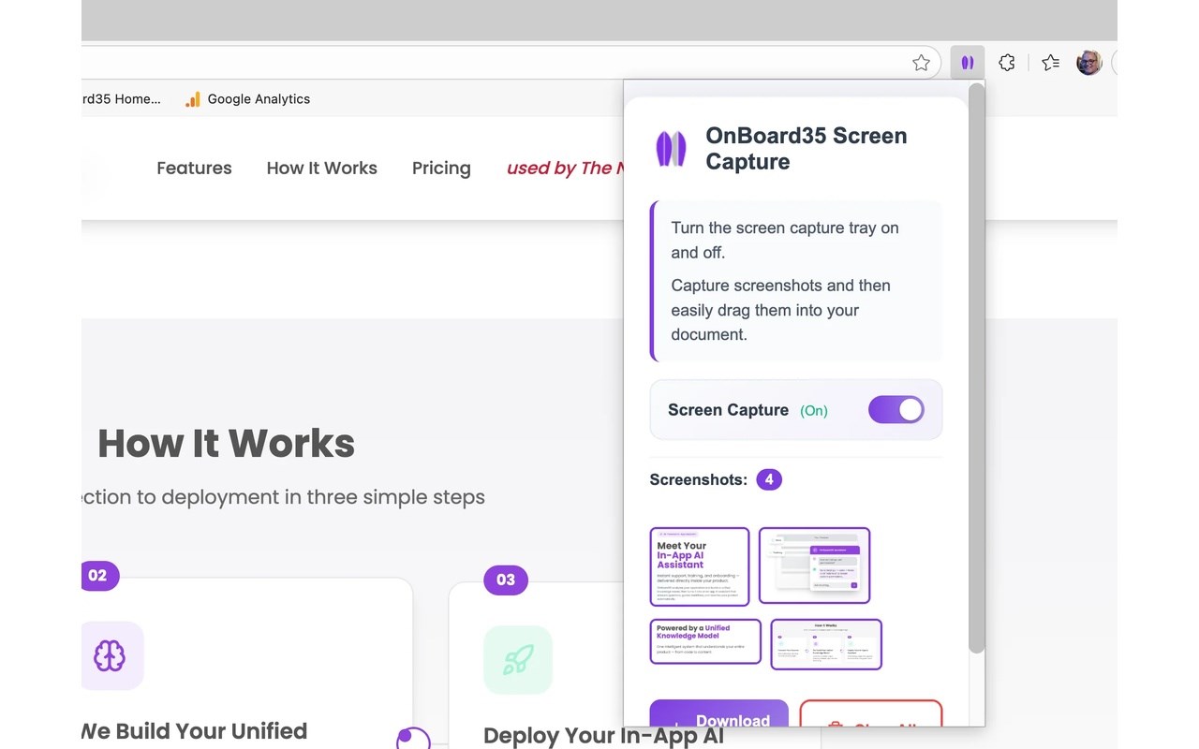Click 'We Build Your Unified' card title

194,730
